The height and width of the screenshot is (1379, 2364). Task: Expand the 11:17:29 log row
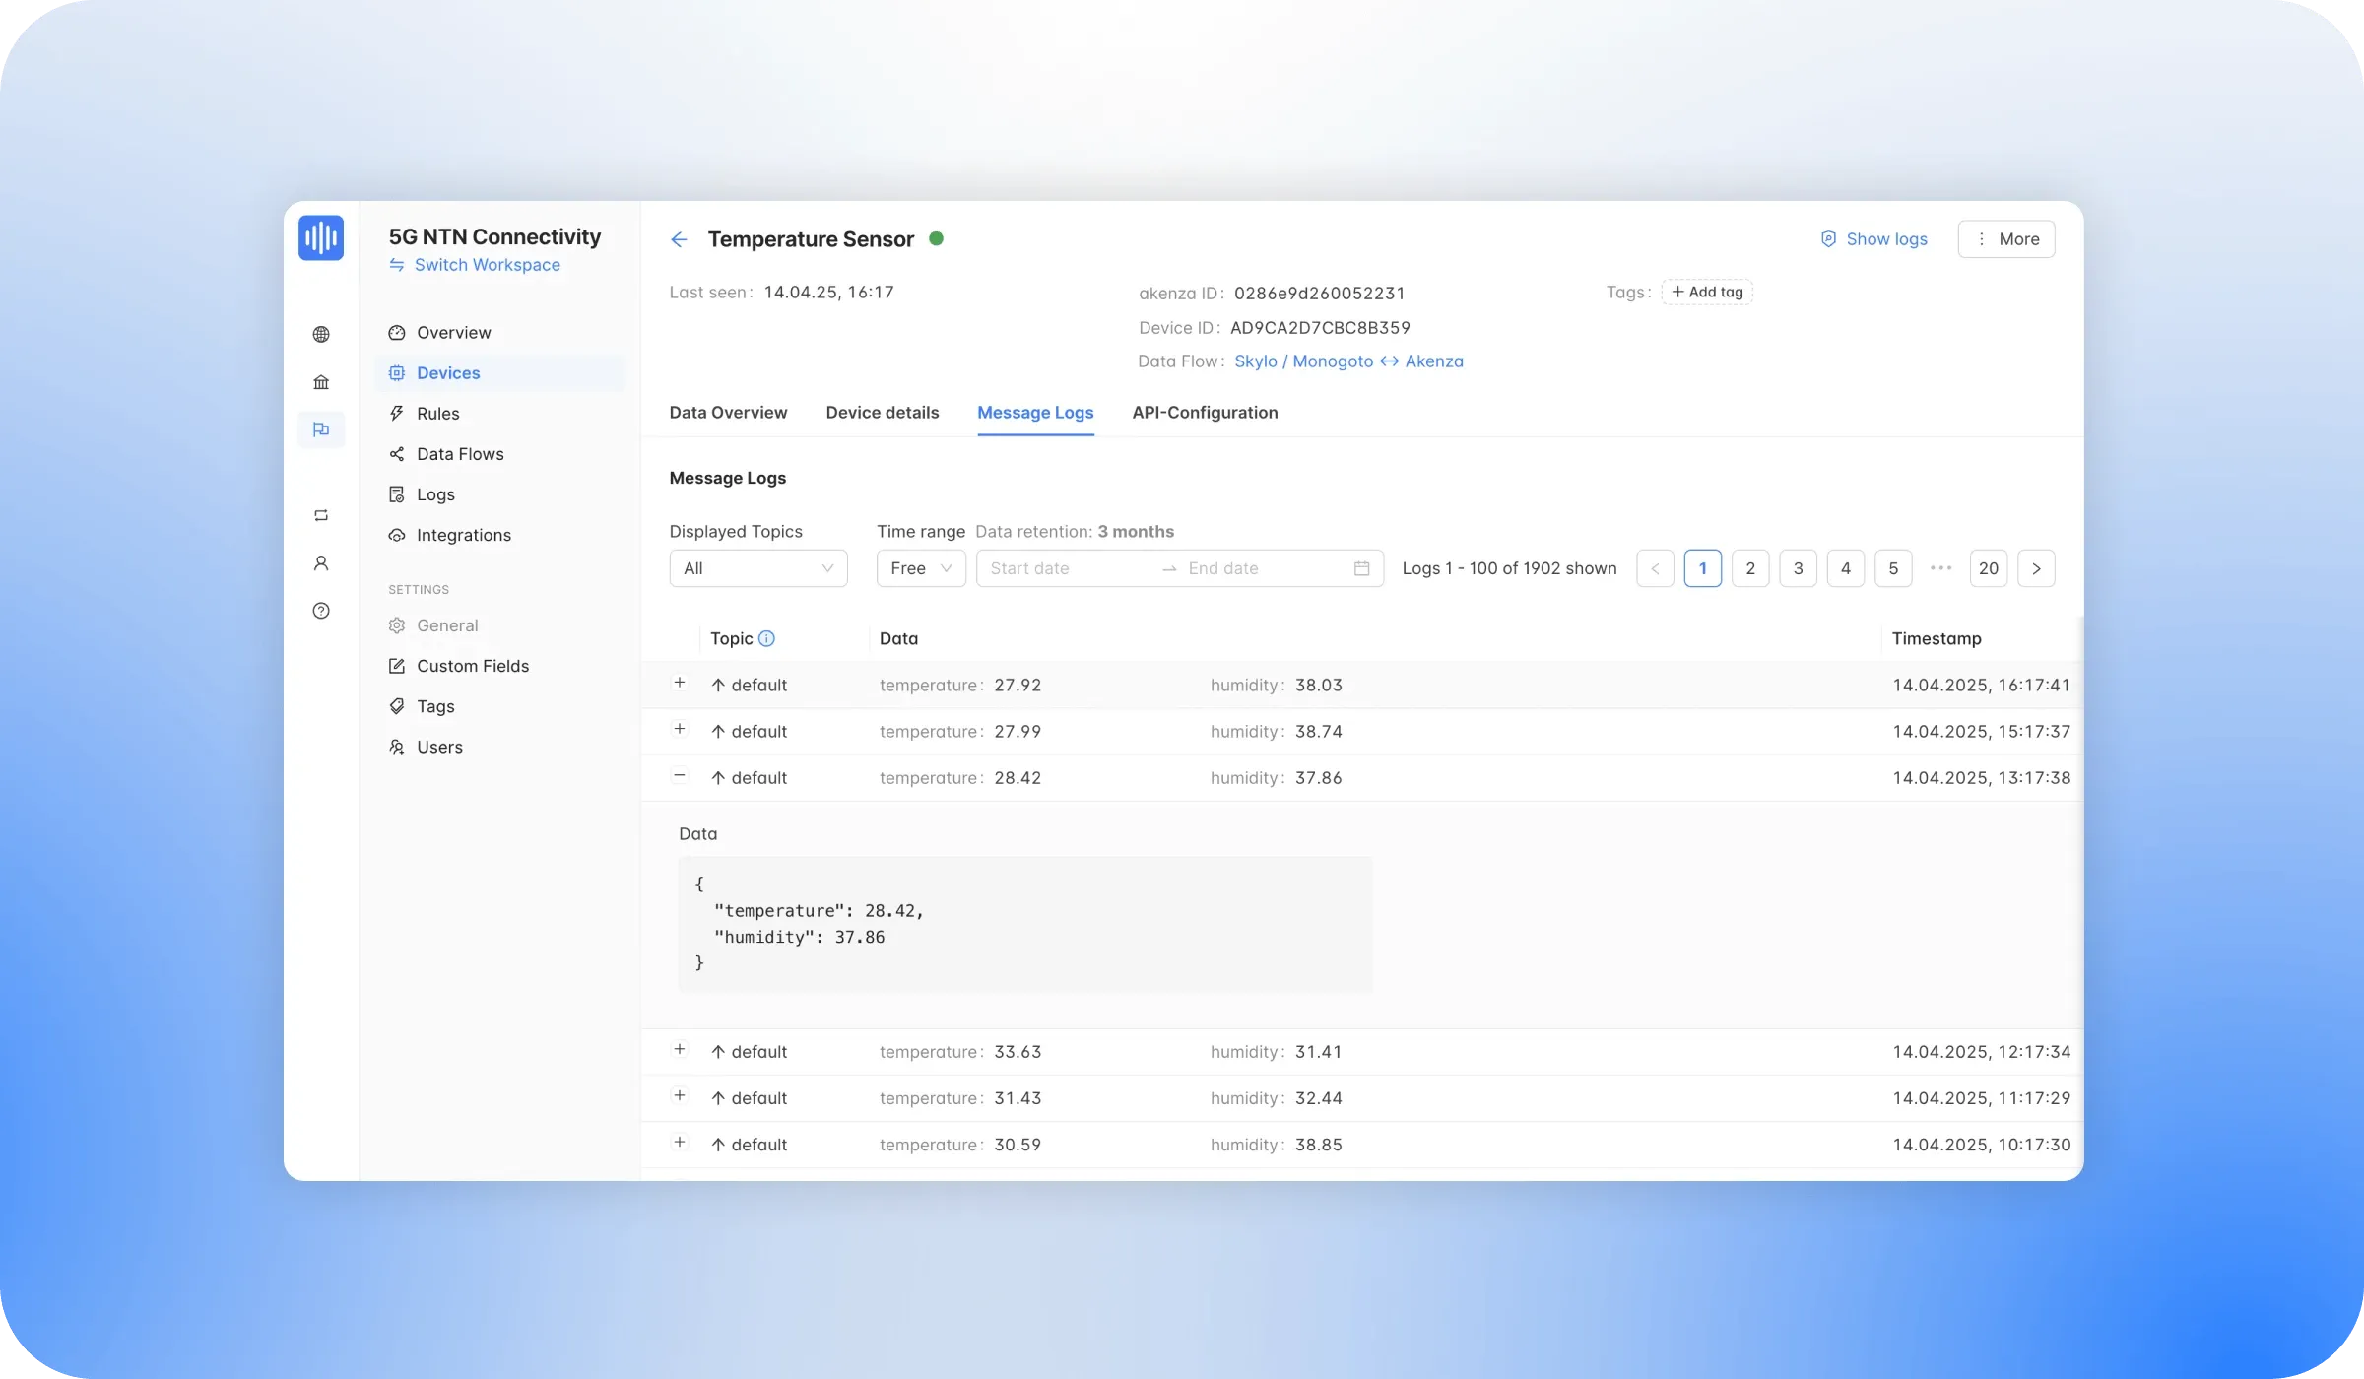[x=680, y=1095]
